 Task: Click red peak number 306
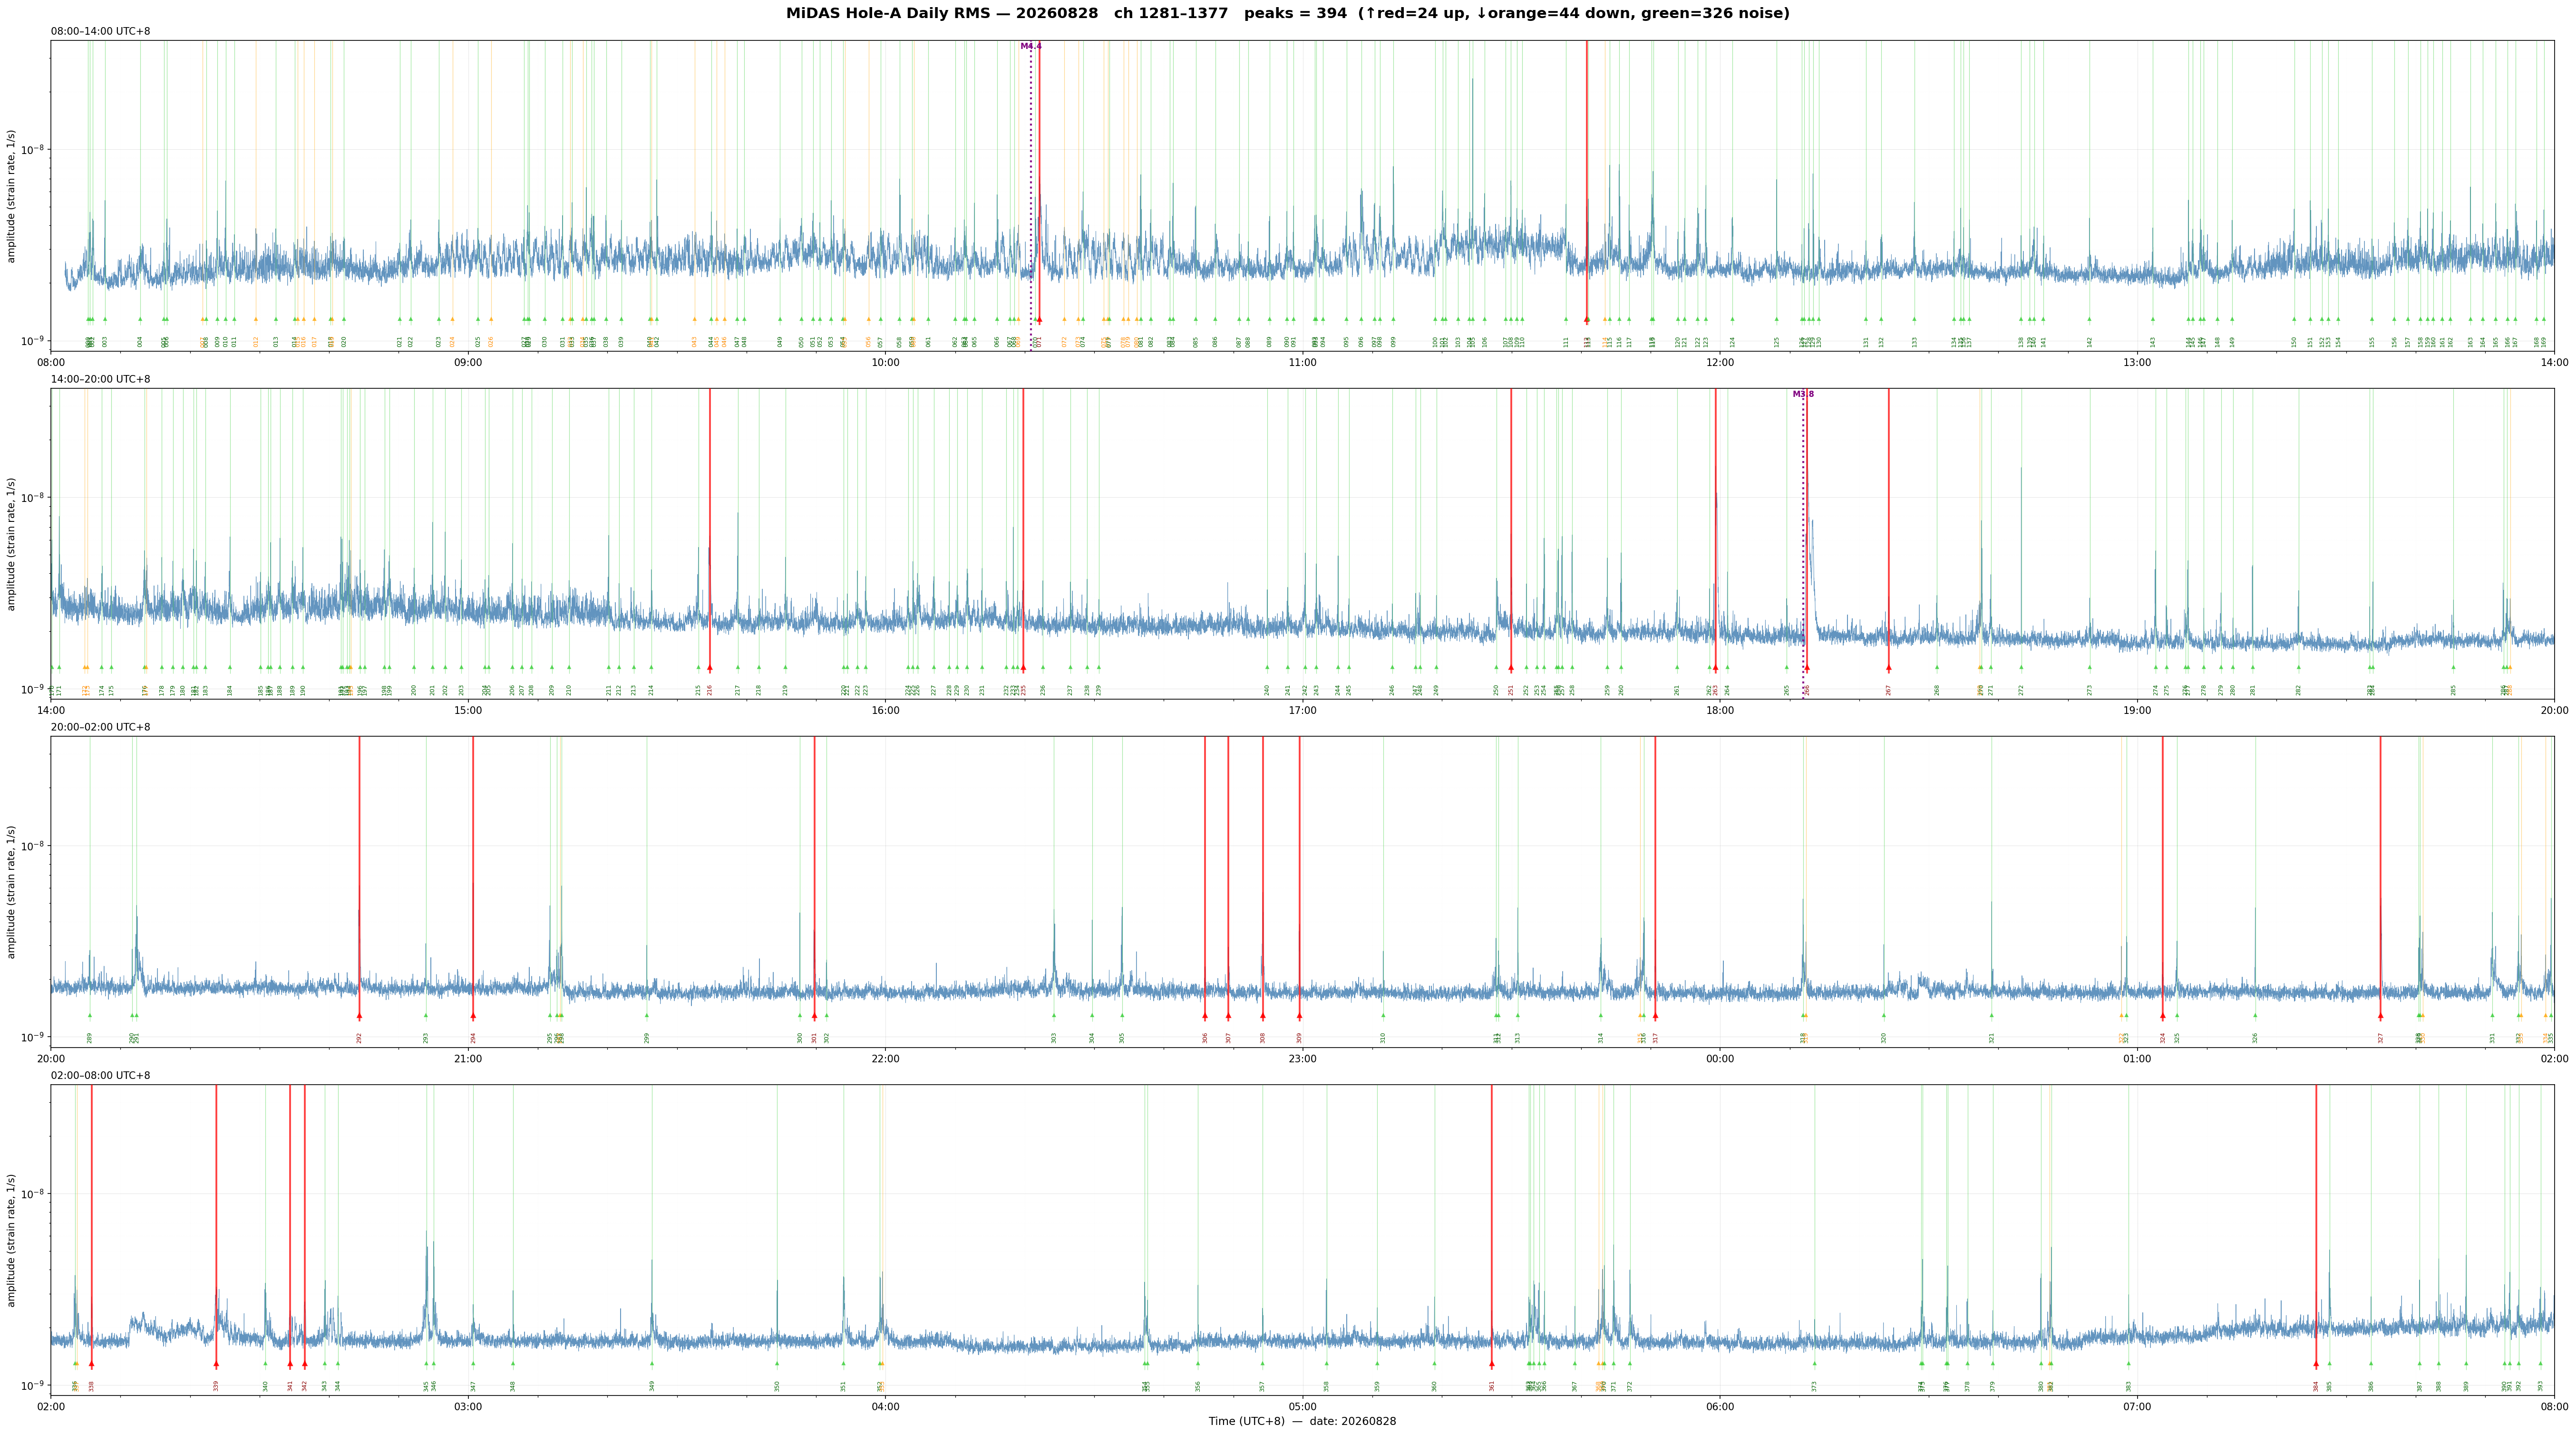pos(1205,1038)
